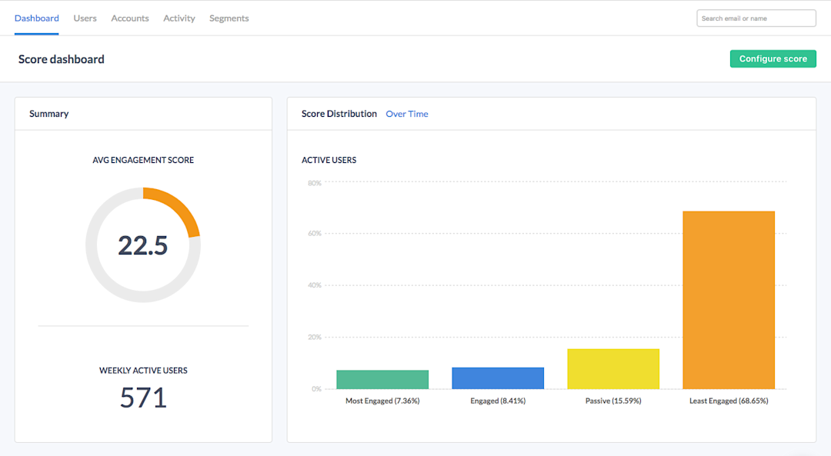Click the yellow Passive bar
This screenshot has height=456, width=831.
coord(613,369)
